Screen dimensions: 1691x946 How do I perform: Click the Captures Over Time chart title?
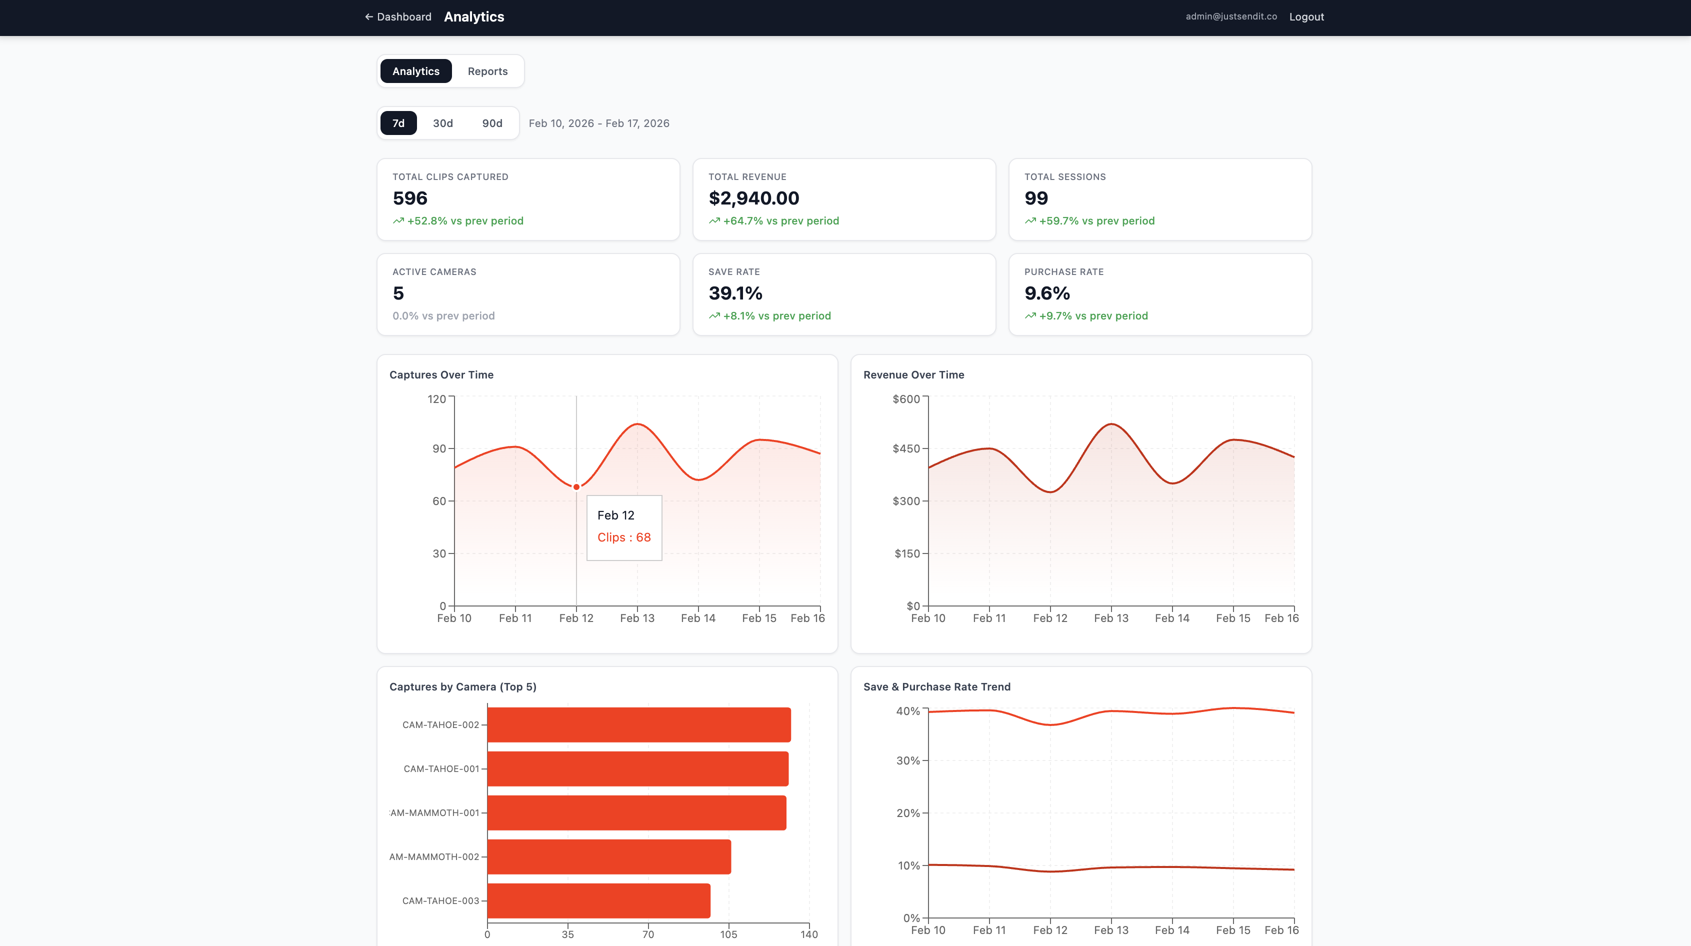coord(442,375)
